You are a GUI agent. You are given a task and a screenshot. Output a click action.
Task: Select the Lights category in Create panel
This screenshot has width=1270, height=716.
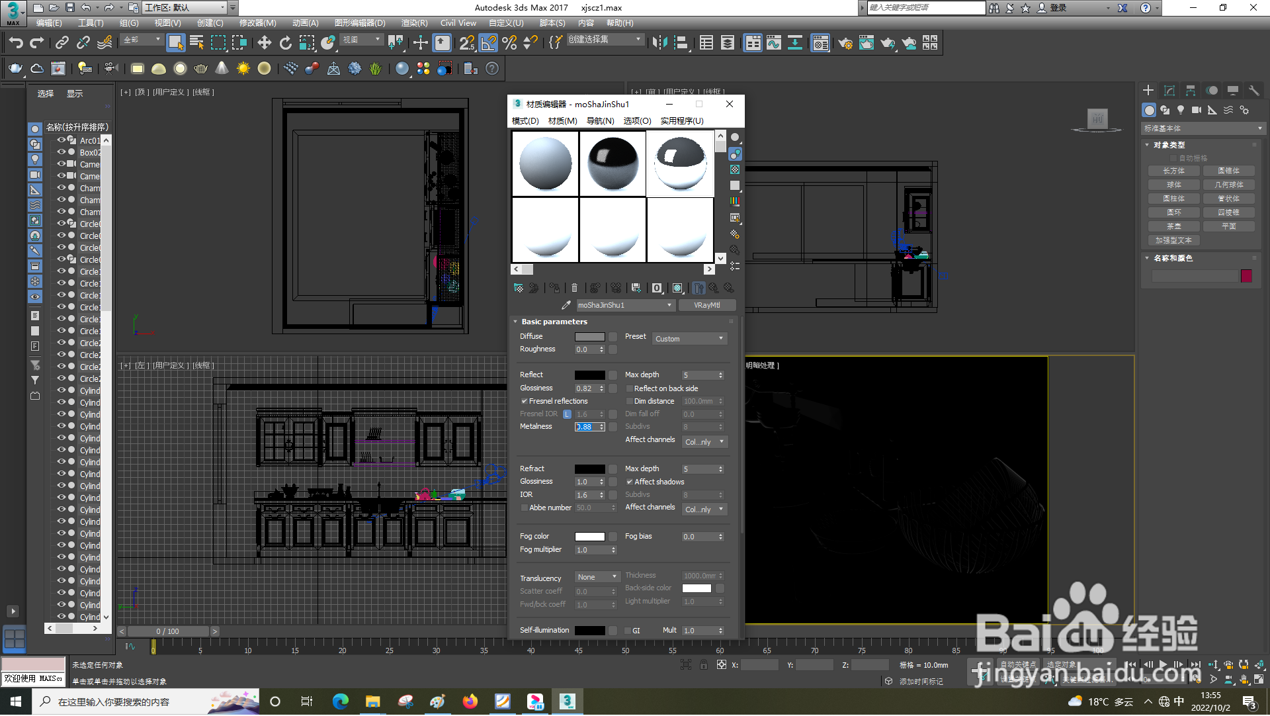1181,111
